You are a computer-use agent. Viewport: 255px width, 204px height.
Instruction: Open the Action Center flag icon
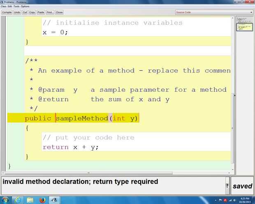[220, 200]
